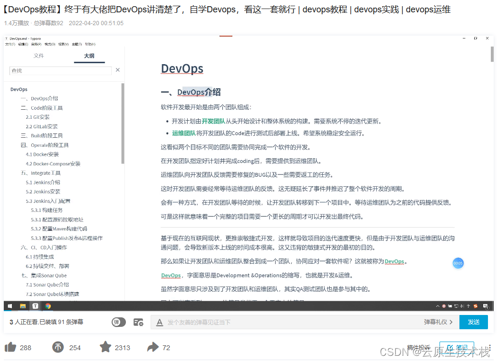This screenshot has height=362, width=497.
Task: Favorite the video with star icon
Action: pos(105,347)
